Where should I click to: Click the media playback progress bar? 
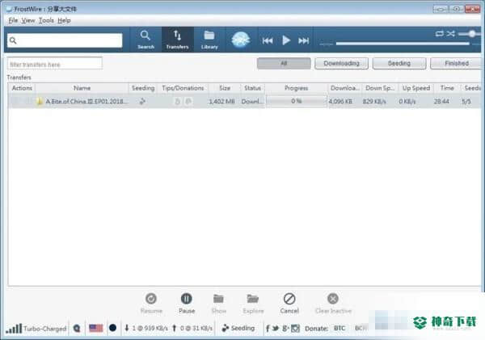point(403,44)
